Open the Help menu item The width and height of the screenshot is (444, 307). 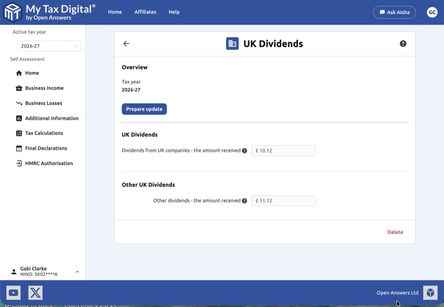click(x=174, y=12)
